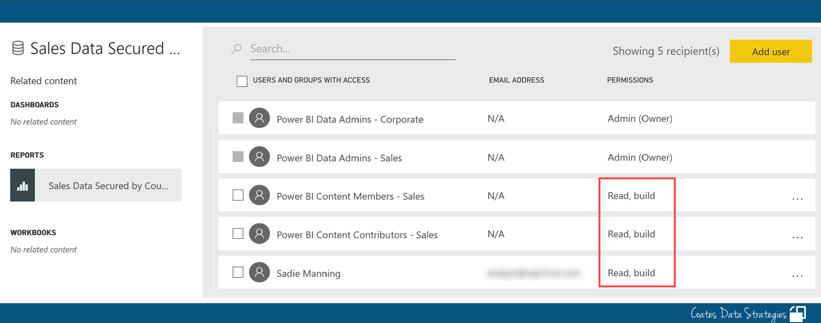
Task: Click the USERS AND GROUPS WITH ACCESS header
Action: pos(311,80)
